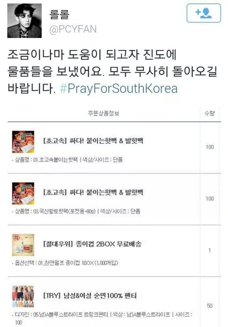Select the tweet text about 진도 supplies
This screenshot has height=327, width=228.
(112, 71)
